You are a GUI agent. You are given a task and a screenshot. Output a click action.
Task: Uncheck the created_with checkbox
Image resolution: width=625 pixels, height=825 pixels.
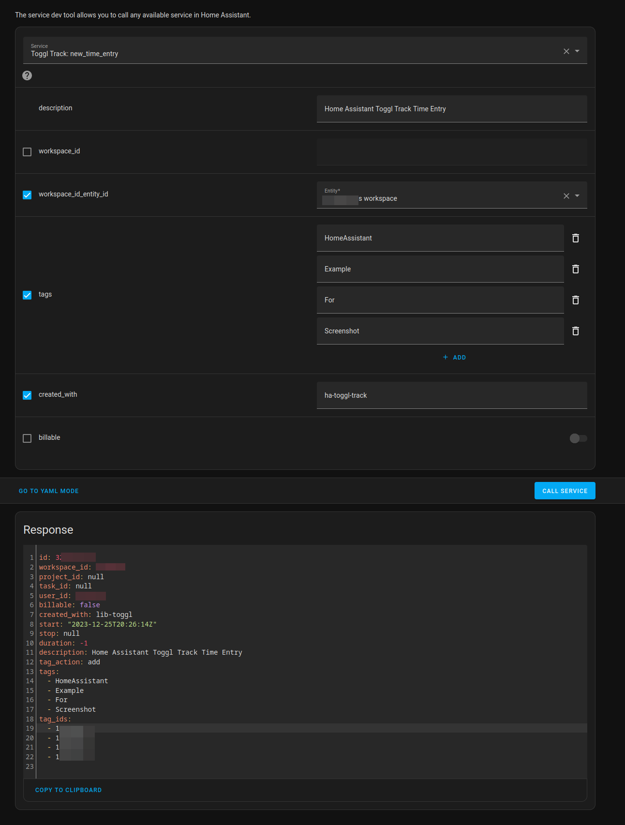(27, 395)
